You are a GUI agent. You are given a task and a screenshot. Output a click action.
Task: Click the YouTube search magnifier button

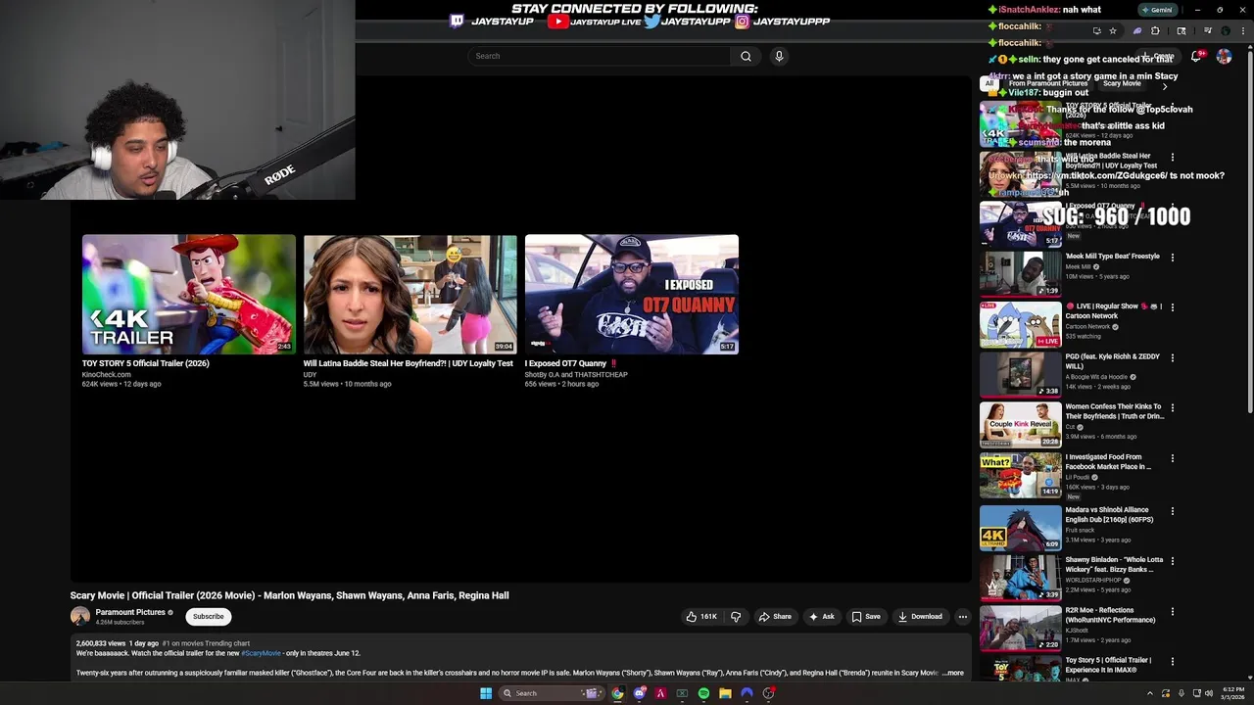(x=746, y=56)
